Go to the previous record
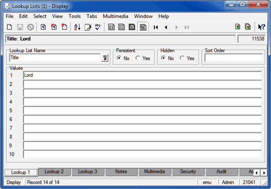Image resolution: width=271 pixels, height=189 pixels. (x=166, y=27)
